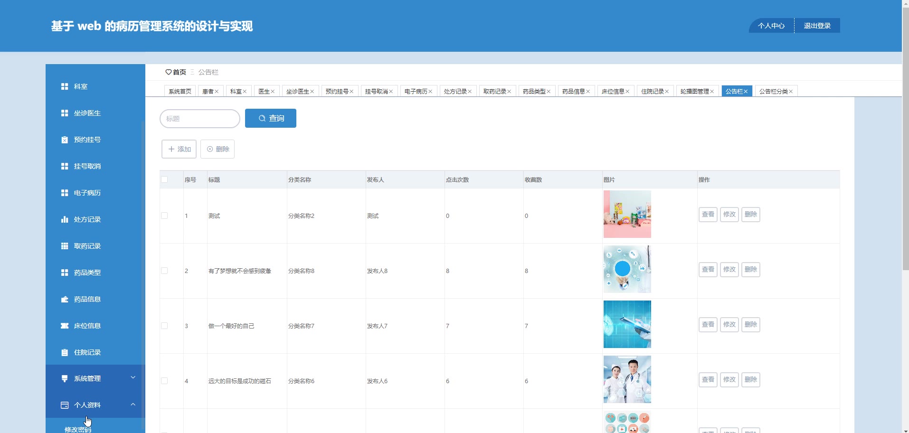The image size is (909, 433).
Task: Click the heart icon beside 首页
Action: coord(168,72)
